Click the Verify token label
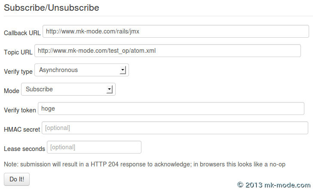Image resolution: width=313 pixels, height=190 pixels. click(20, 110)
